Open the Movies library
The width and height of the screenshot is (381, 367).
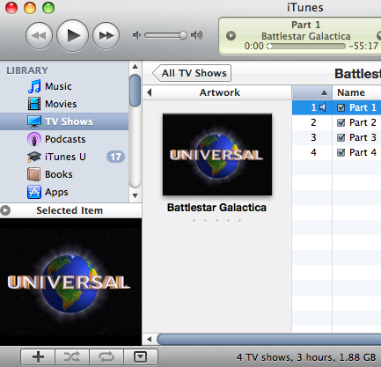tap(61, 104)
